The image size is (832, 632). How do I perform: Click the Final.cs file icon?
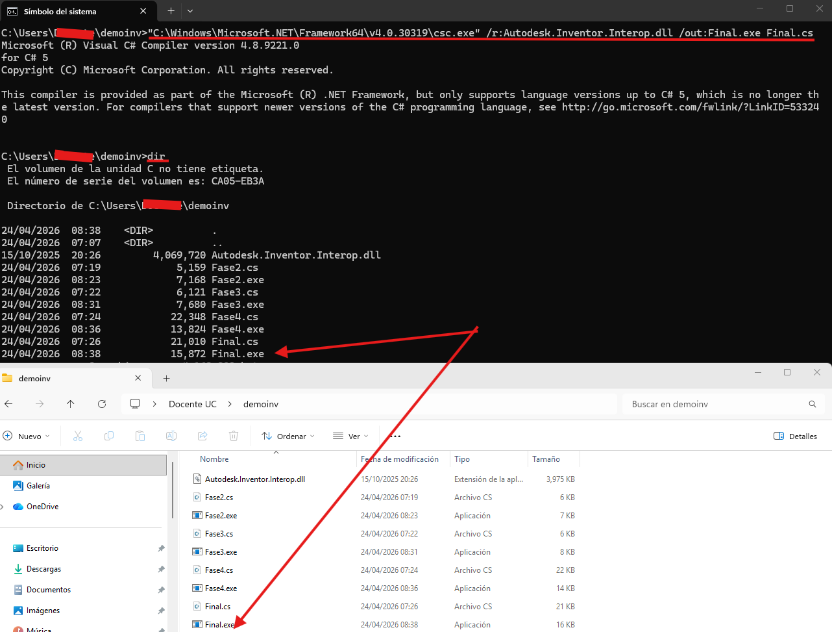[x=197, y=607]
